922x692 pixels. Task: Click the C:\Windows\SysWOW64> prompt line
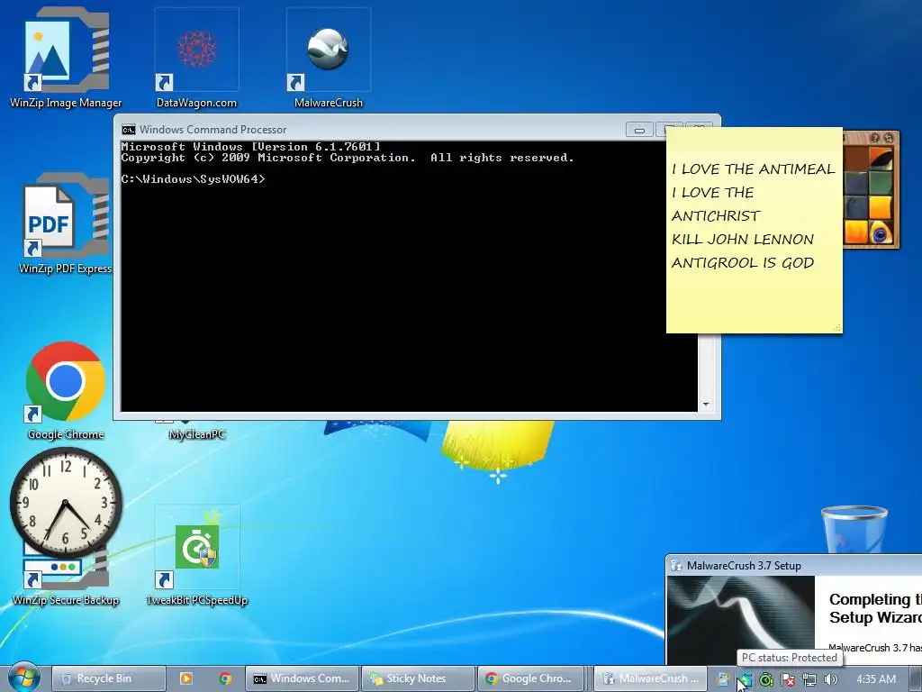click(194, 179)
